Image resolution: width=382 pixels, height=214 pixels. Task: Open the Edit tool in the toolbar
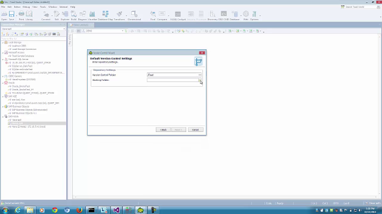[57, 15]
